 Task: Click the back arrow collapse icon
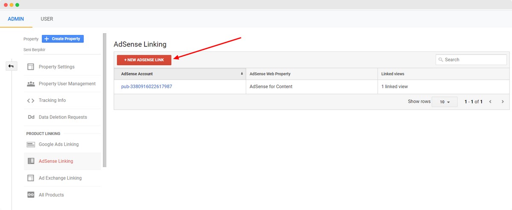coord(11,66)
